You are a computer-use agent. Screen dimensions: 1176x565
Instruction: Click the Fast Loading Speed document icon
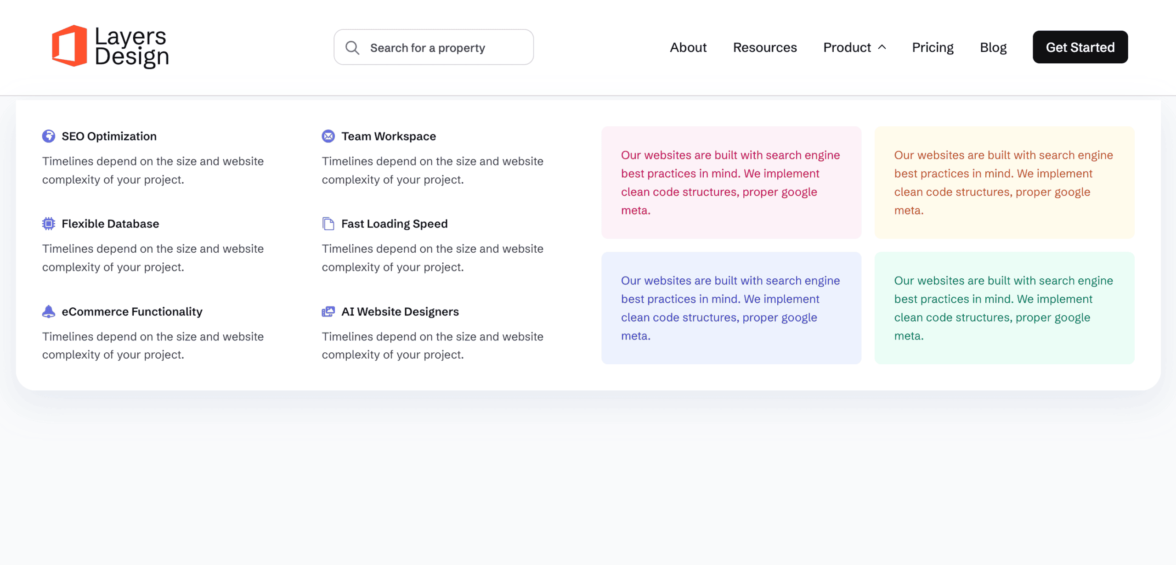point(328,224)
